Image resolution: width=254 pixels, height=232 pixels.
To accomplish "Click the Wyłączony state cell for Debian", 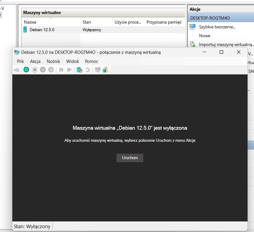I will coord(92,30).
